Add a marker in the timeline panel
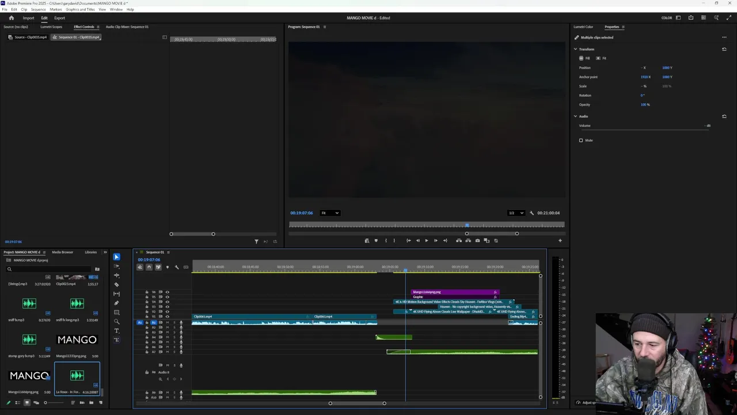This screenshot has height=415, width=737. point(168,267)
